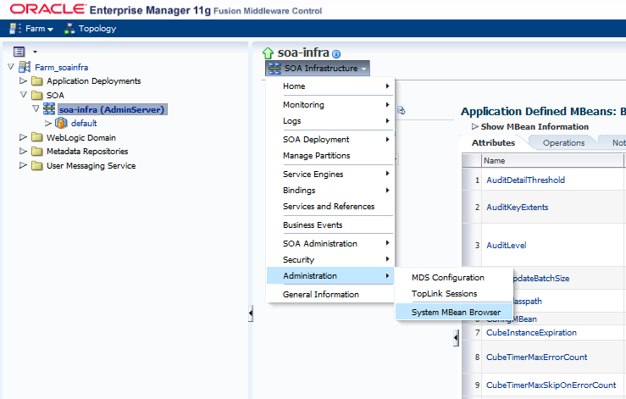Expand the WebLogic Domain folder
626x399 pixels.
pos(23,137)
